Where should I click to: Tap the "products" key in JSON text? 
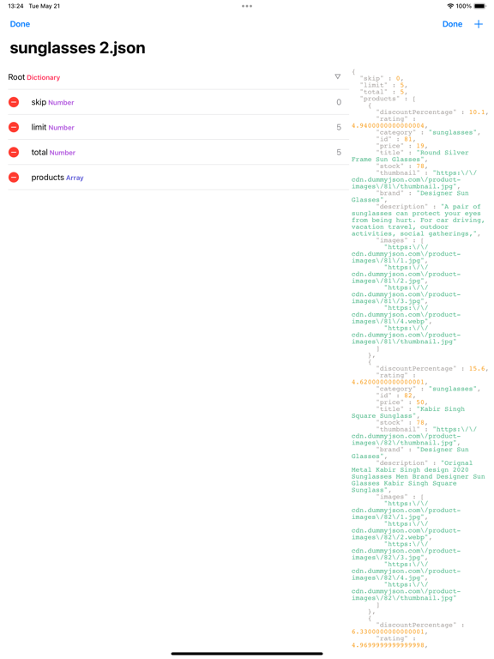point(380,99)
